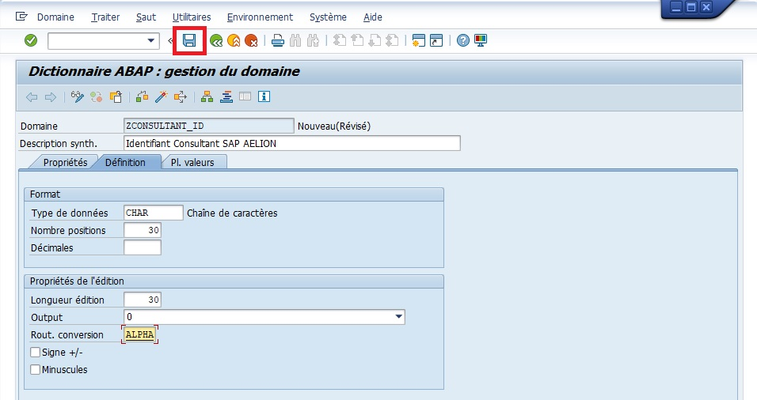Switch to the Propriétés tab
Viewport: 757px width, 400px height.
pyautogui.click(x=65, y=162)
